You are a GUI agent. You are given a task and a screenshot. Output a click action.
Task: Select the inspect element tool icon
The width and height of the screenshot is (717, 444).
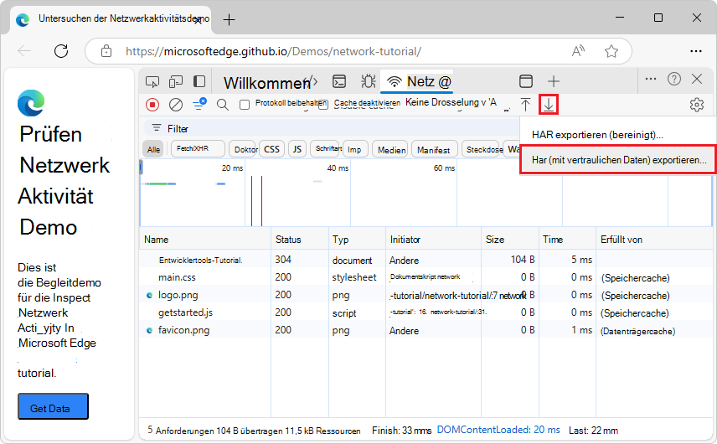tap(152, 81)
